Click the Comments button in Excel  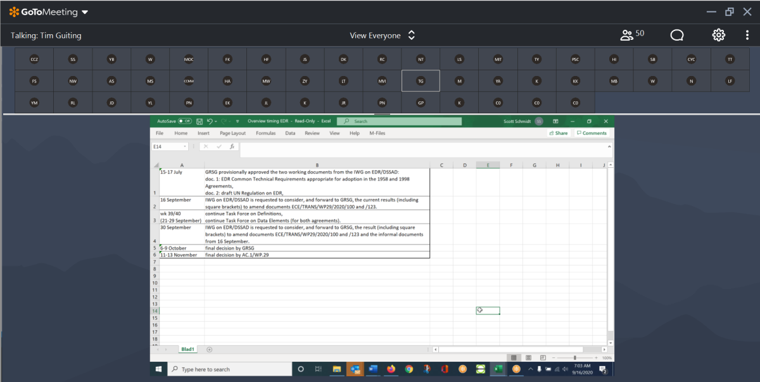[591, 133]
